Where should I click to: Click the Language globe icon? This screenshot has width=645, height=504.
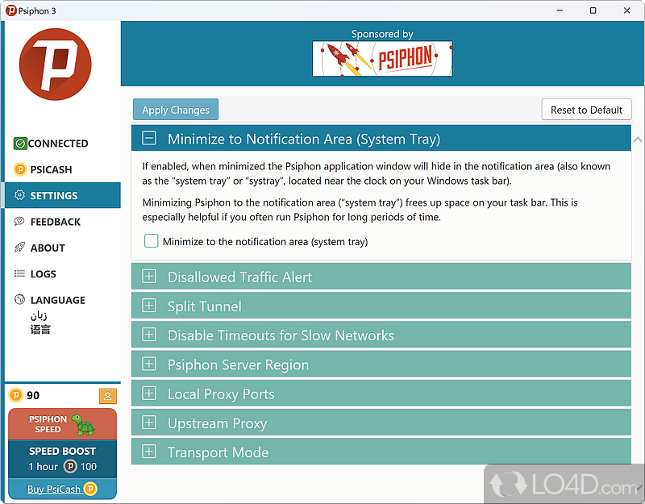19,299
